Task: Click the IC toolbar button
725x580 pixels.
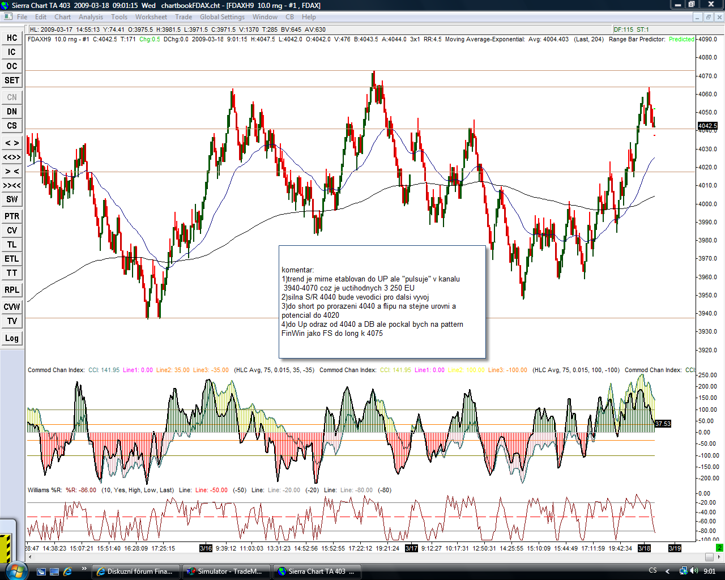Action: coord(12,52)
